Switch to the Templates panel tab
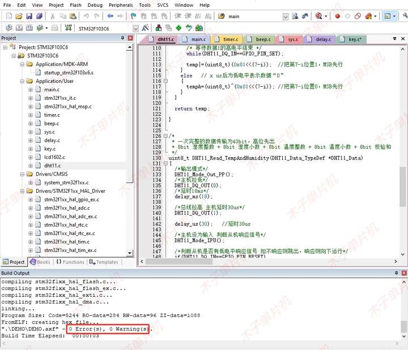 click(x=104, y=262)
